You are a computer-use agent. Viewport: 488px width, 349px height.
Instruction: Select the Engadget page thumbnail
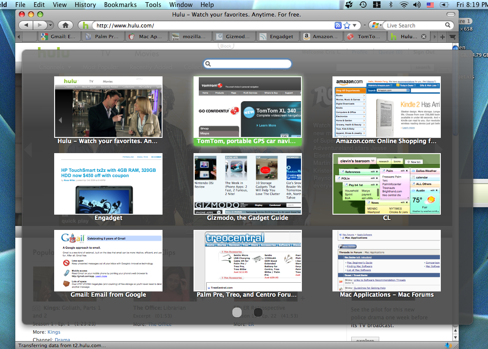[108, 184]
